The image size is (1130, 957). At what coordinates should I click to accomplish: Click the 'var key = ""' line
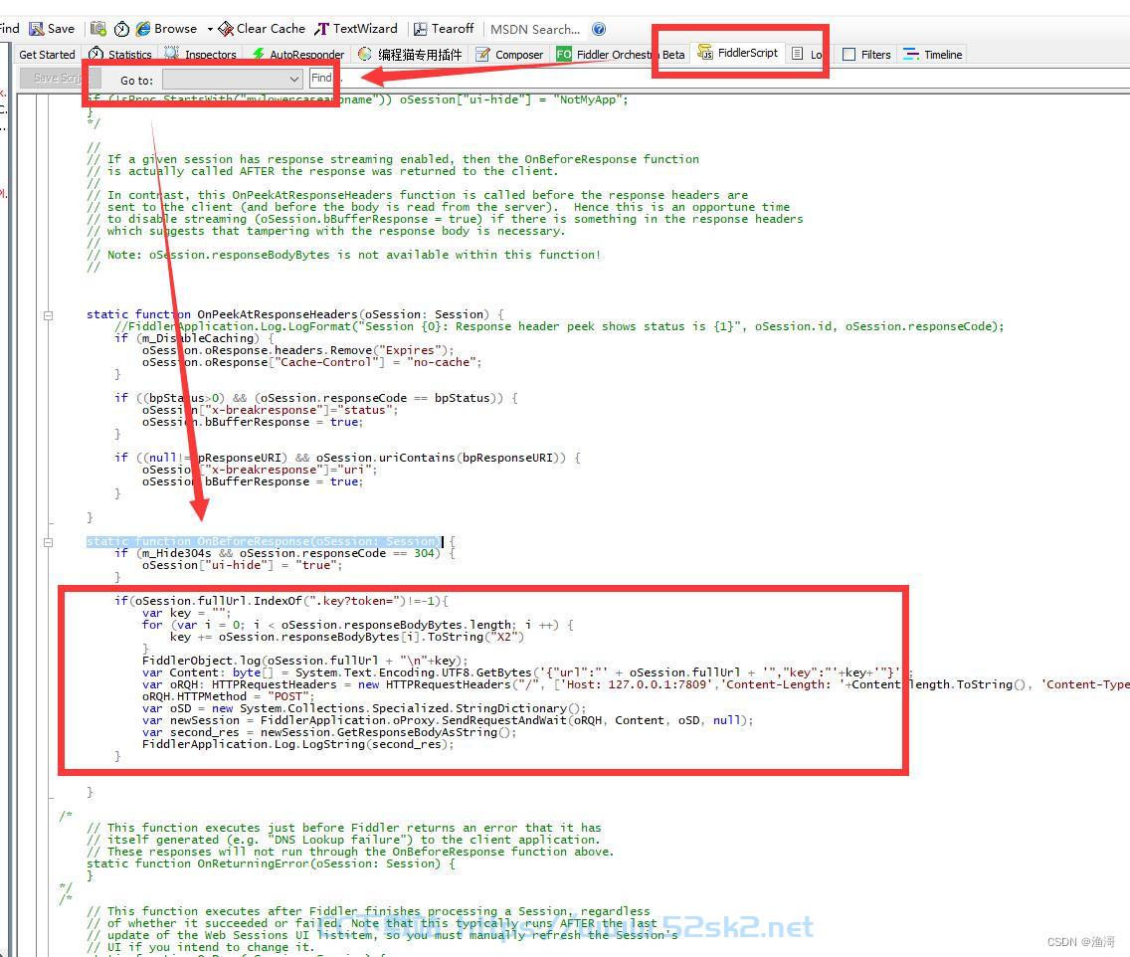click(186, 613)
